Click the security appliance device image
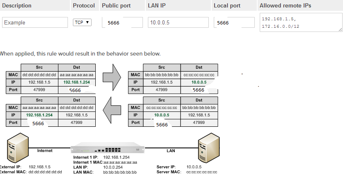Screen dimensions: 343x179 (x=109, y=148)
